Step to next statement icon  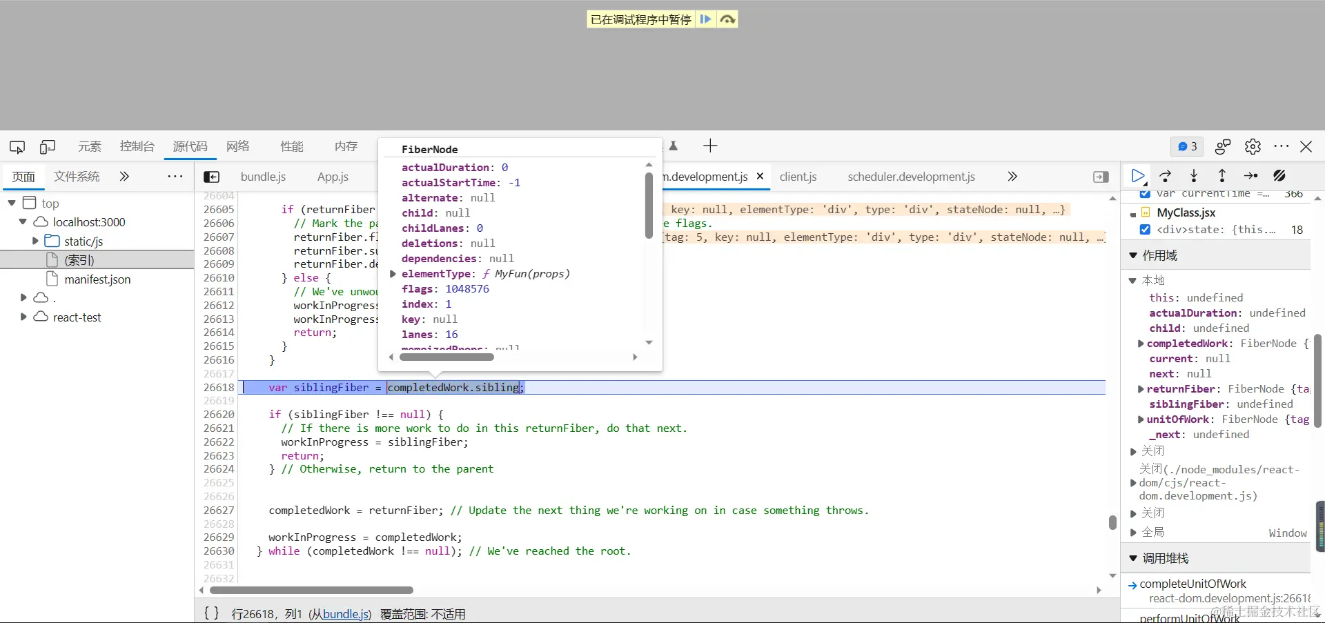1250,176
